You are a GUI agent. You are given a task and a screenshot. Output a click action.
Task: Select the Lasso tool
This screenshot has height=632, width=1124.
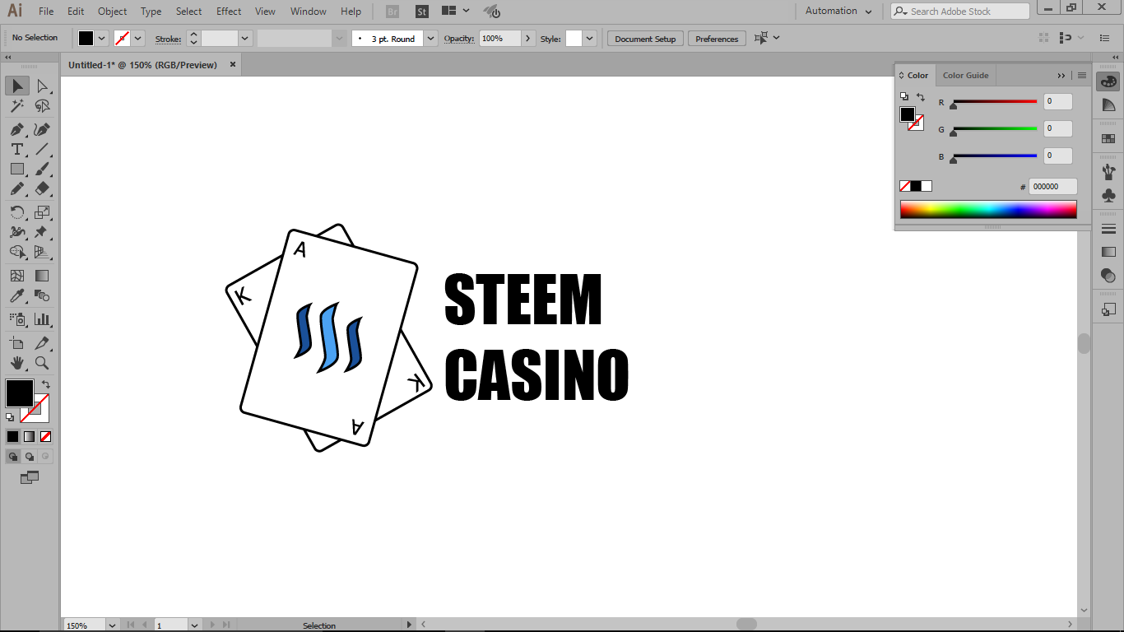coord(42,106)
